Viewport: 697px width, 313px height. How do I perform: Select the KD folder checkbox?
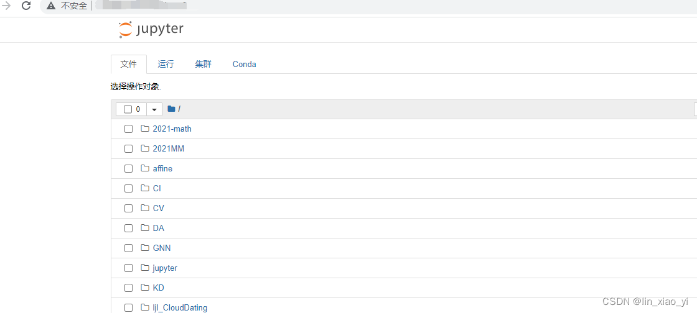point(128,288)
